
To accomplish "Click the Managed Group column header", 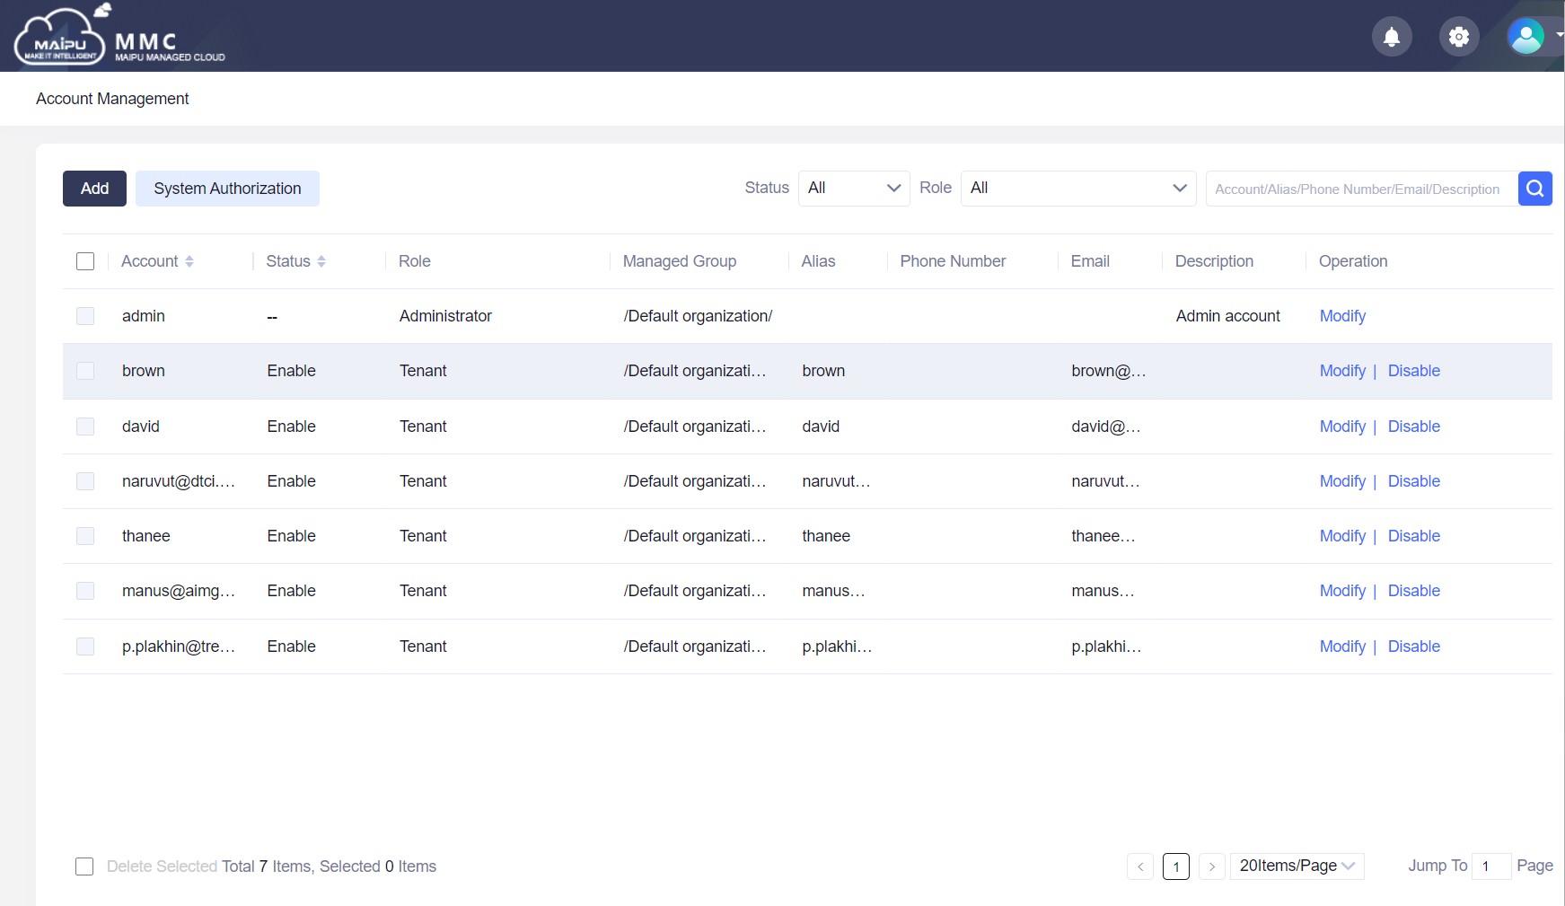I will pos(680,261).
